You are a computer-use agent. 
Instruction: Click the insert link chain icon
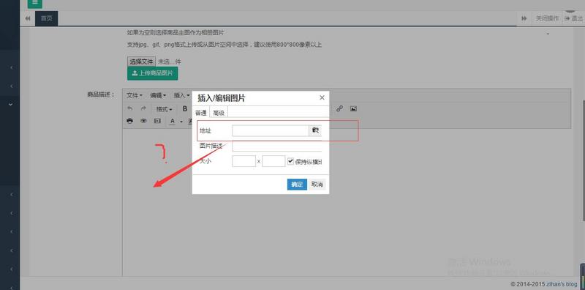coord(339,108)
